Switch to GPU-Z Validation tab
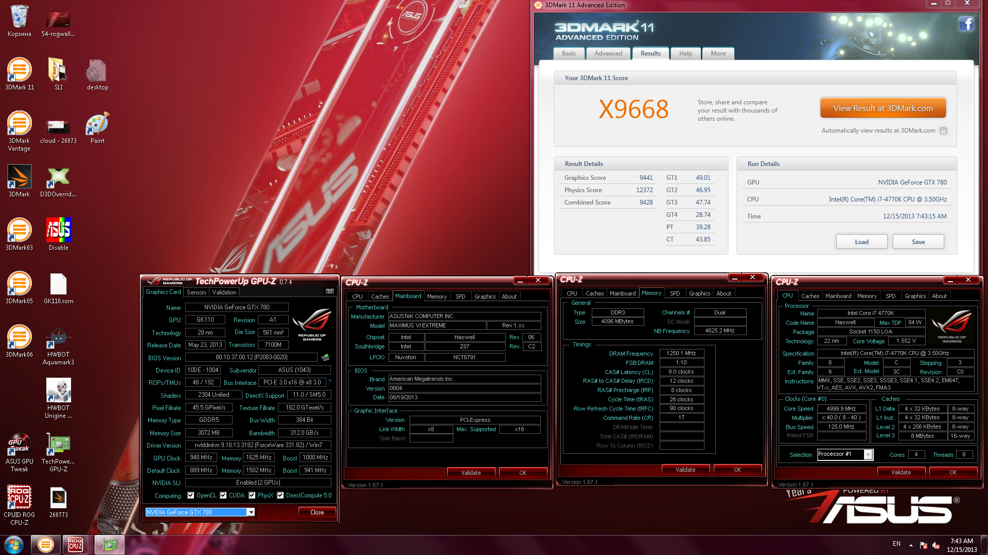Screen dimensions: 988x555 tap(224, 292)
